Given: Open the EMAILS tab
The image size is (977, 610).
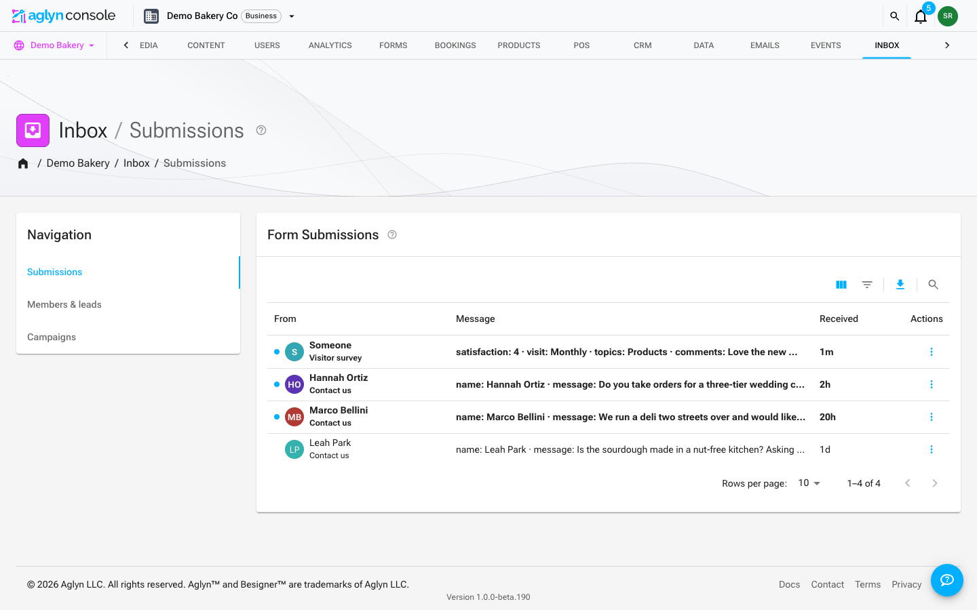Looking at the screenshot, I should 765,45.
